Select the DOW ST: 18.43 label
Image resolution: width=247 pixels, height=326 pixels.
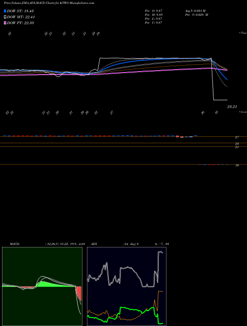(20, 11)
